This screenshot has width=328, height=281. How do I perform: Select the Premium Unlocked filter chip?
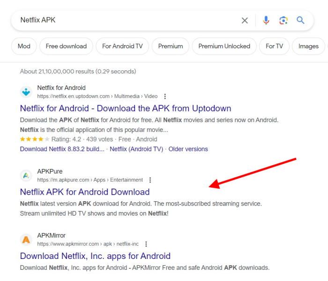pos(224,46)
